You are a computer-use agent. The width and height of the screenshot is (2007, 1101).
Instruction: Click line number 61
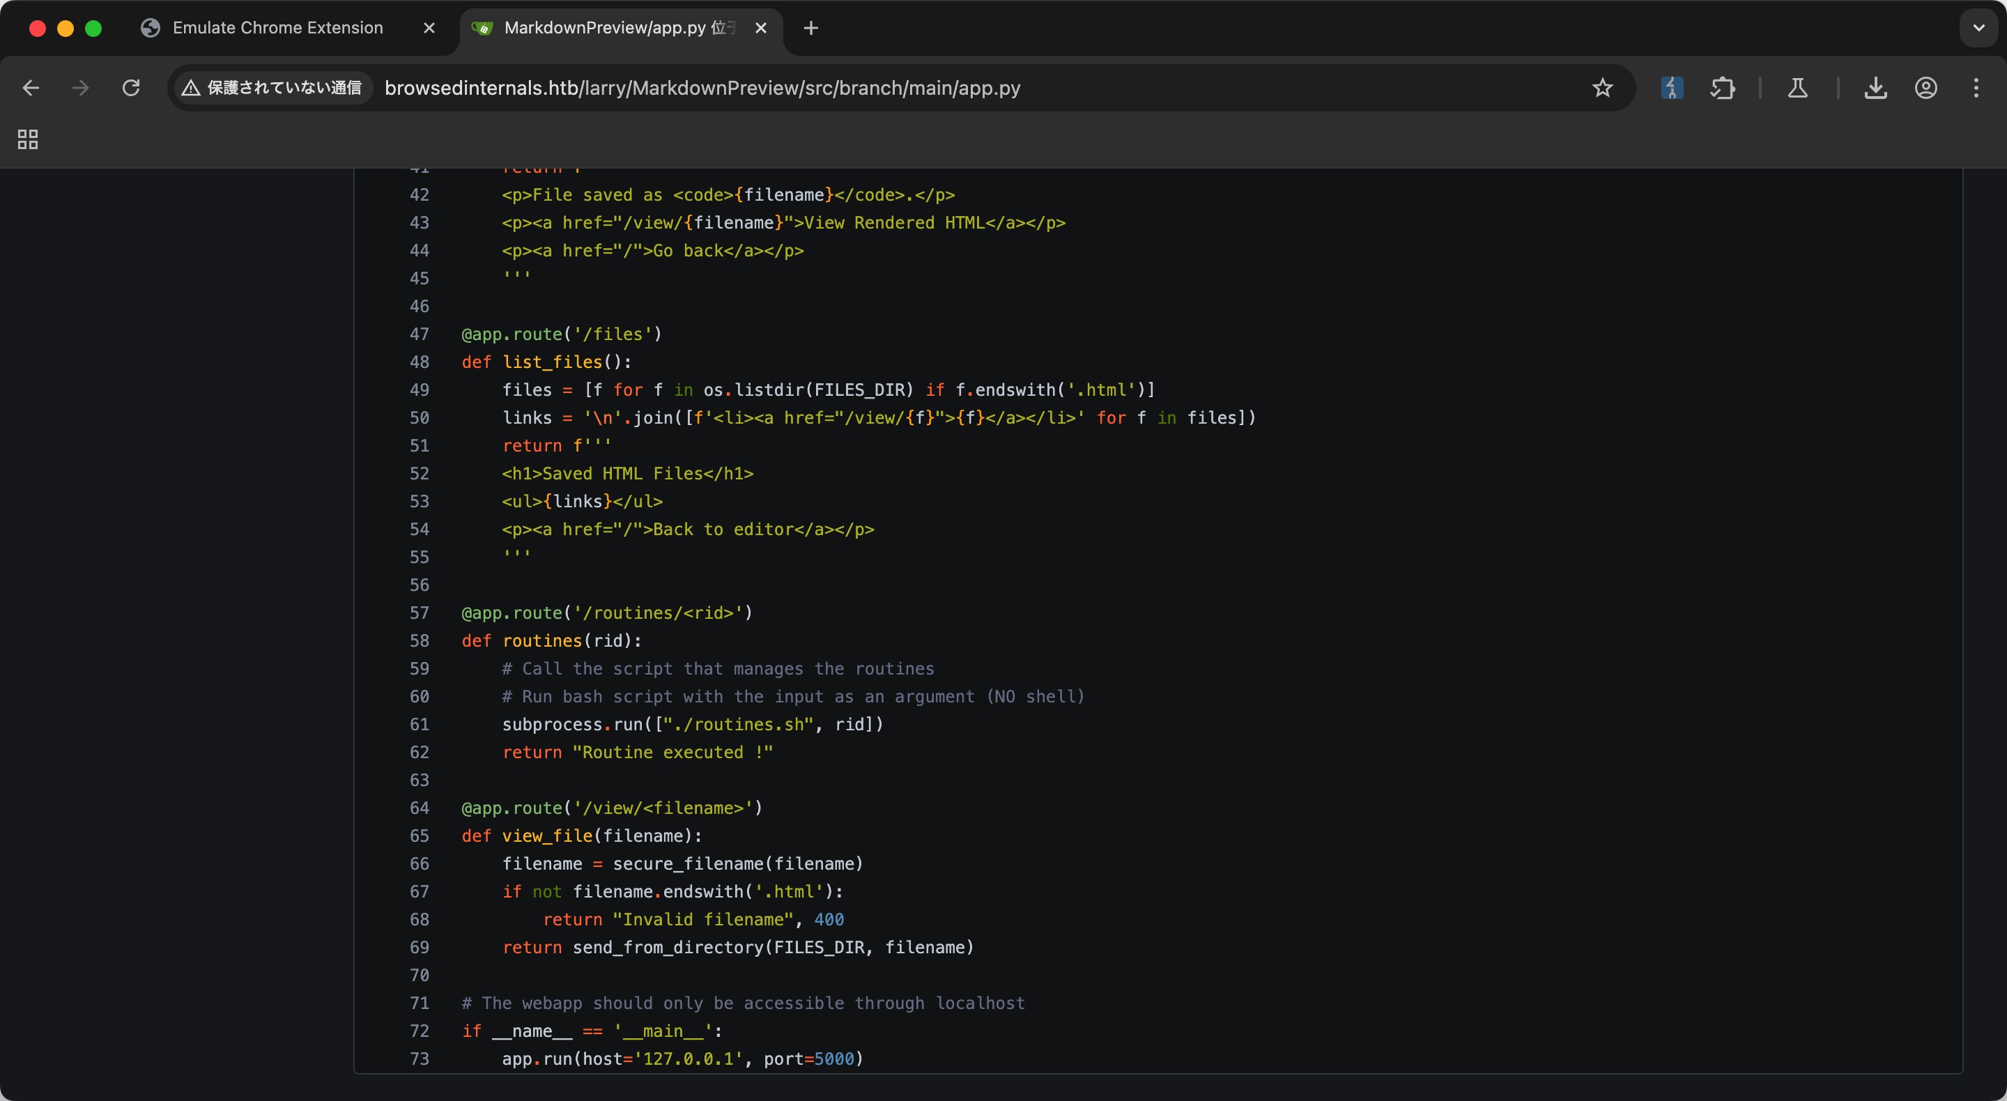point(419,725)
